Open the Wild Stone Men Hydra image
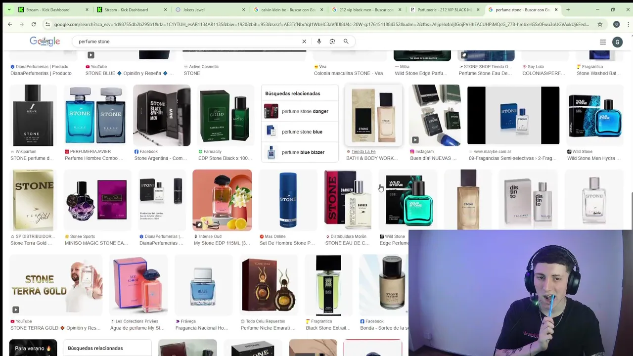 tap(594, 115)
